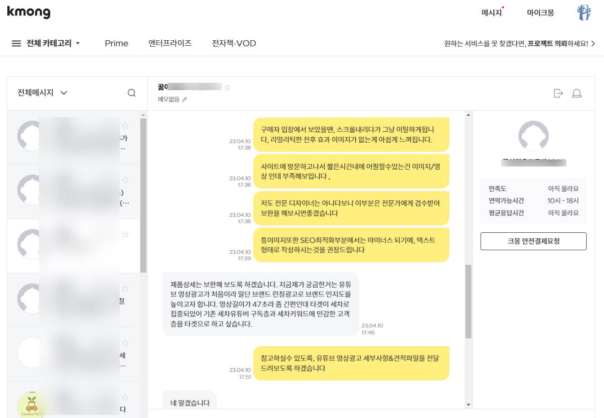Viewport: 604px width, 418px height.
Task: Click the Kmong logo
Action: [28, 12]
